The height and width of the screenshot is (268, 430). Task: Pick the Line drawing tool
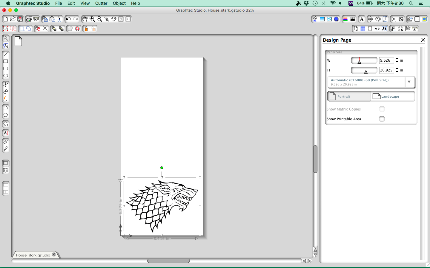6,54
